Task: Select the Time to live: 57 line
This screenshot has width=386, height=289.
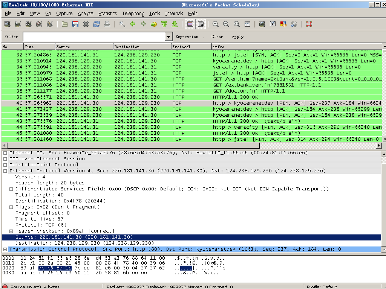Action: click(x=39, y=219)
